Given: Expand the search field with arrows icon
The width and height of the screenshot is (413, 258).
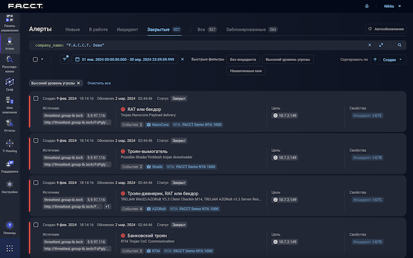Looking at the screenshot, I should tap(381, 45).
